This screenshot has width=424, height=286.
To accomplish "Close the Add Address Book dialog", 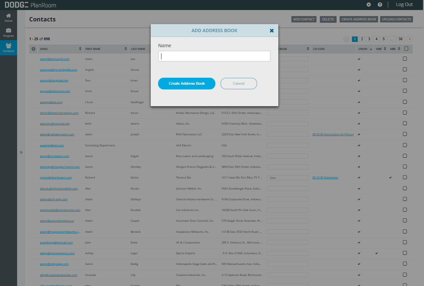I will pos(272,30).
